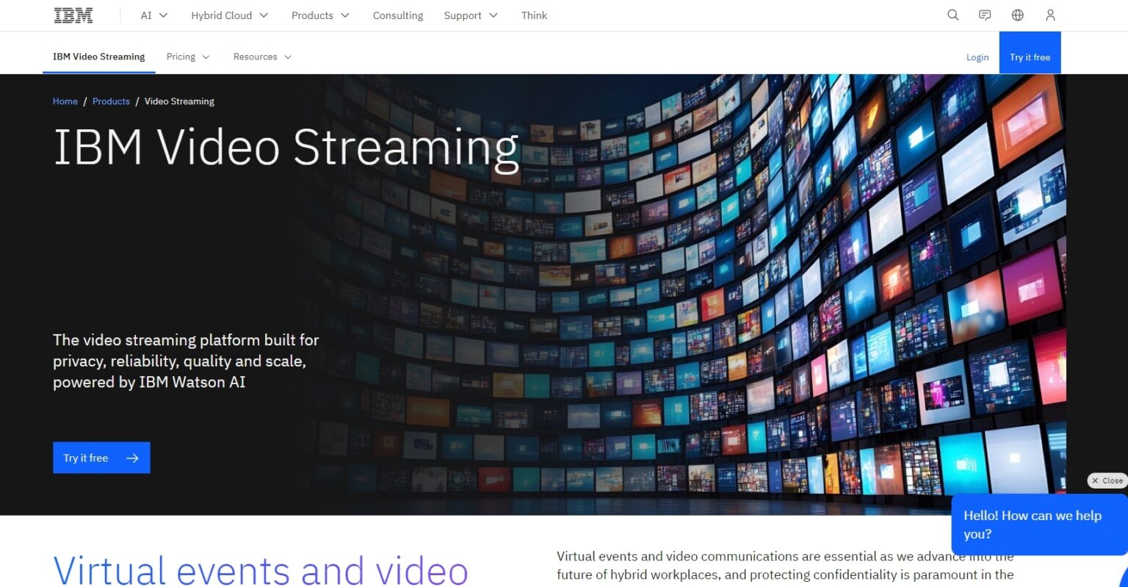The image size is (1128, 587).
Task: Close the chat greeting popup
Action: coord(1107,480)
